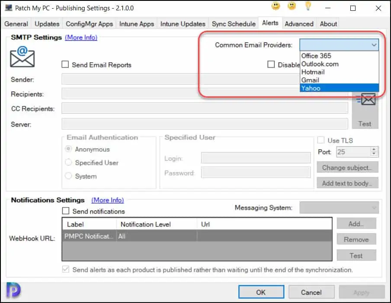Image resolution: width=391 pixels, height=303 pixels.
Task: Click the webhook Test button
Action: point(356,255)
